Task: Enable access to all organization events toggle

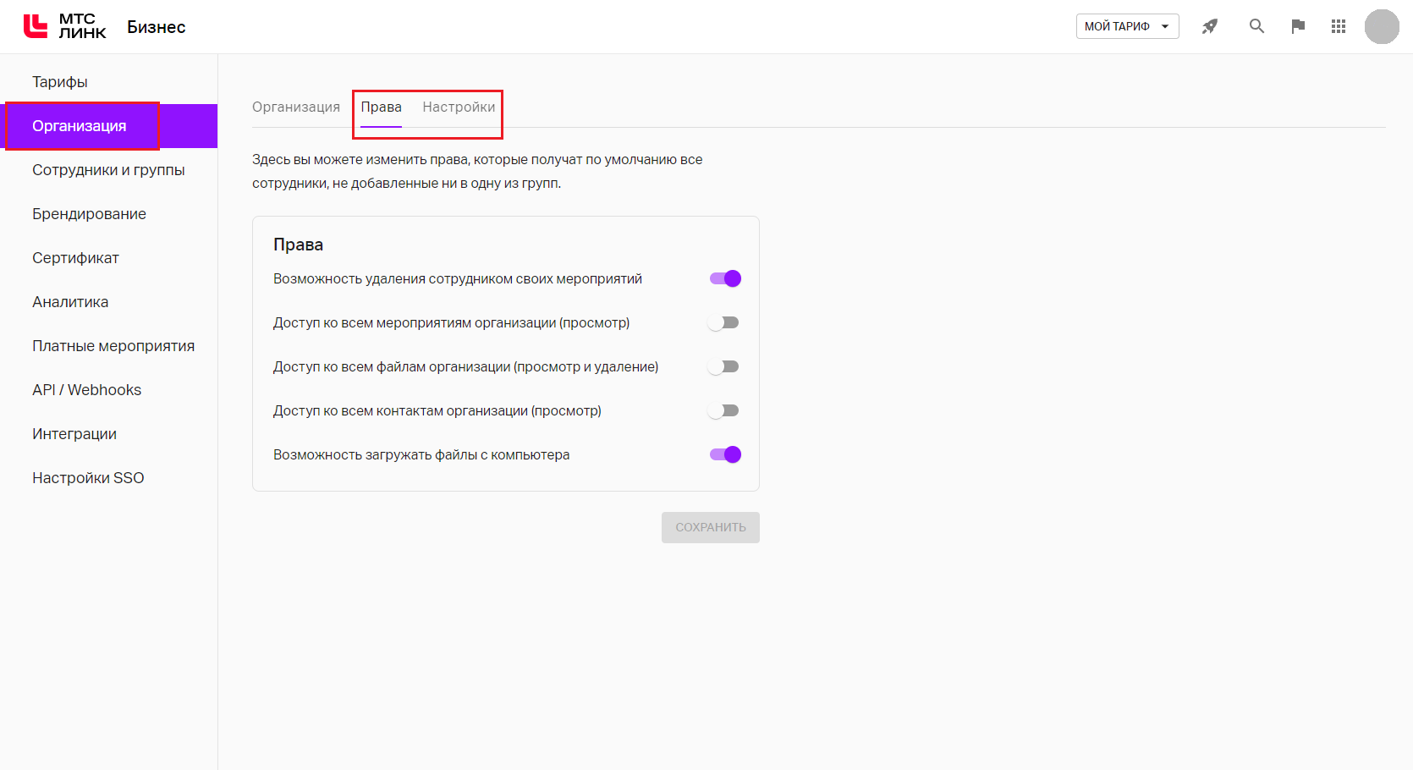Action: tap(724, 322)
